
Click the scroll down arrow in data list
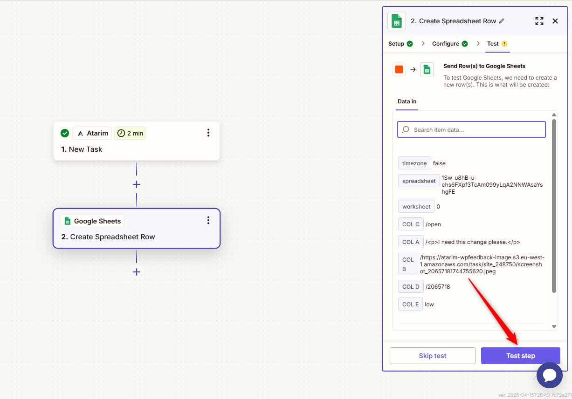pyautogui.click(x=554, y=327)
